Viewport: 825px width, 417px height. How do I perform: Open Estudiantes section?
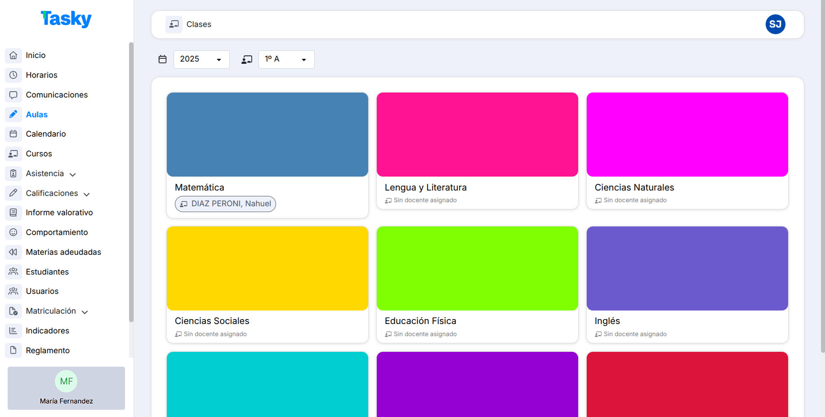pos(47,272)
